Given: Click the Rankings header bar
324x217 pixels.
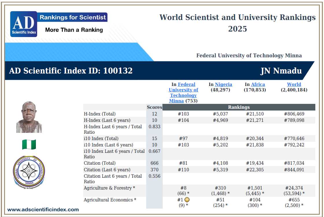Looking at the screenshot, I should (x=239, y=107).
